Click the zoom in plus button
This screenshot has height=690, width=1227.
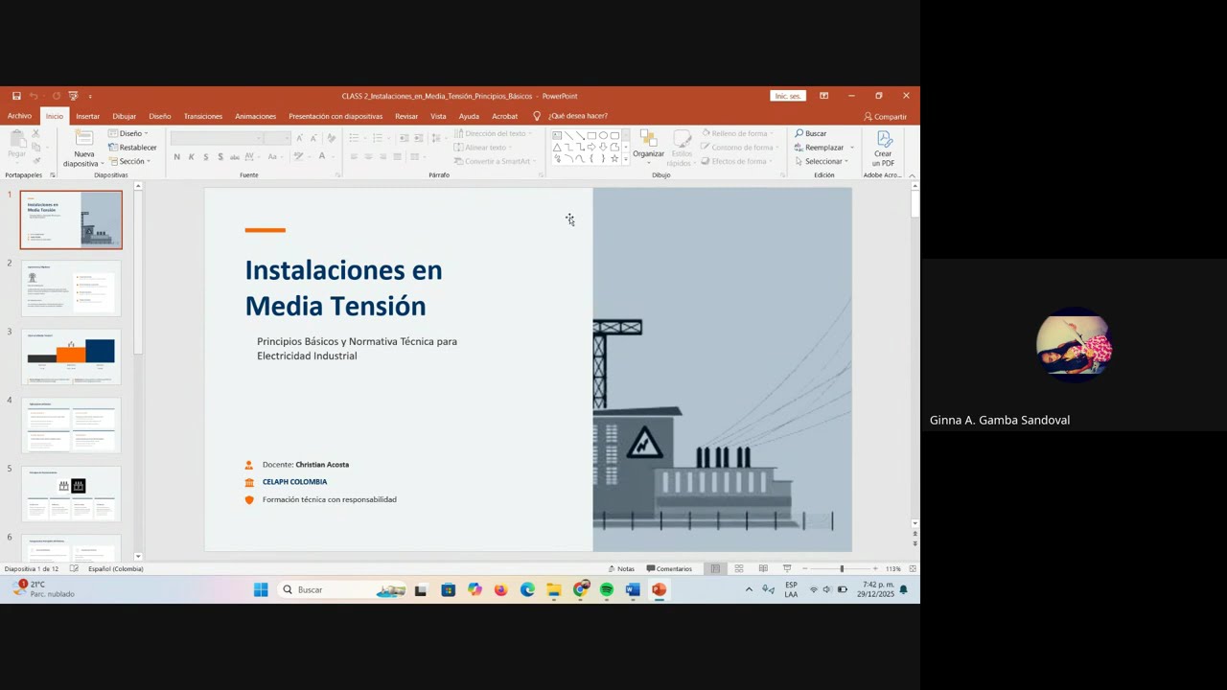[x=875, y=568]
